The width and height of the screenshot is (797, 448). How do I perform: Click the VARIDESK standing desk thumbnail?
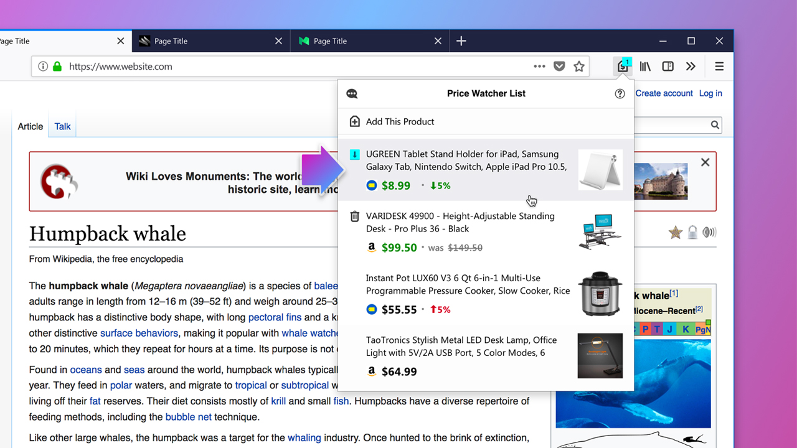pyautogui.click(x=600, y=231)
